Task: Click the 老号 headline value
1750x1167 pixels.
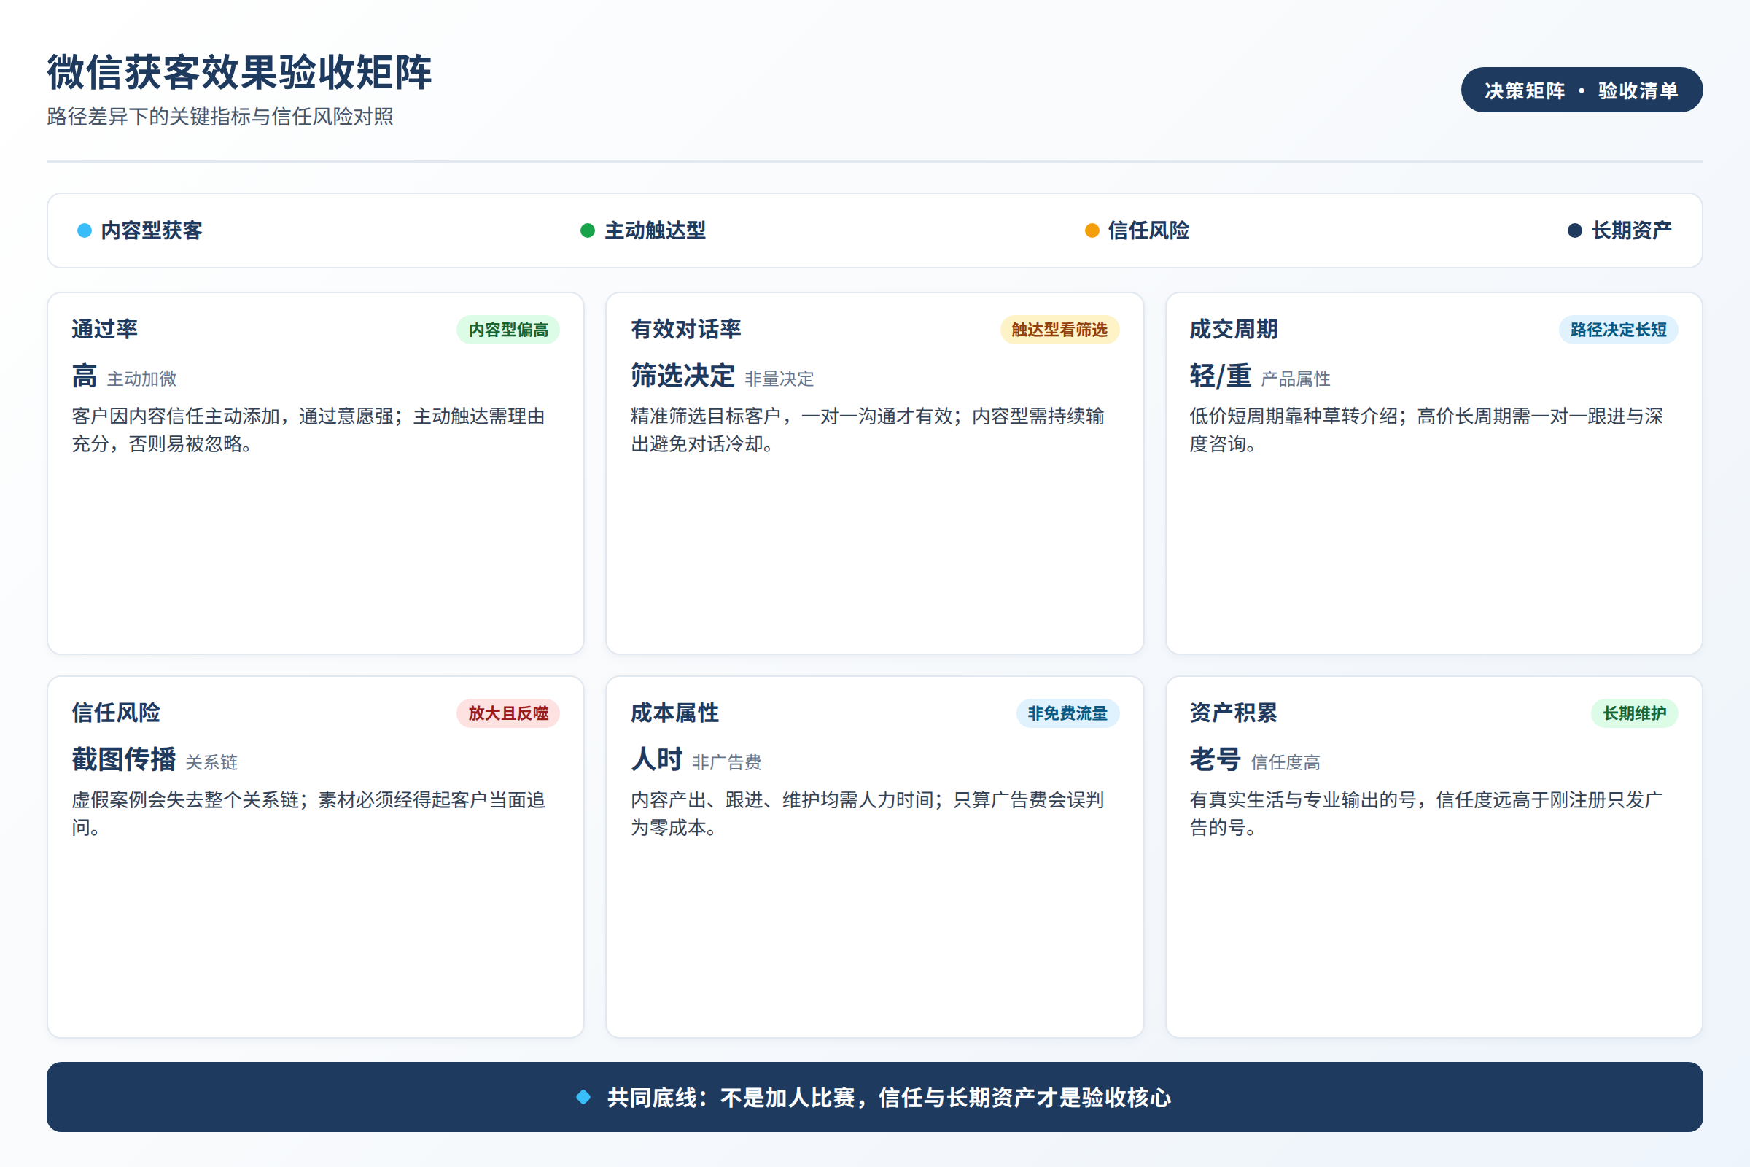Action: (x=1215, y=759)
